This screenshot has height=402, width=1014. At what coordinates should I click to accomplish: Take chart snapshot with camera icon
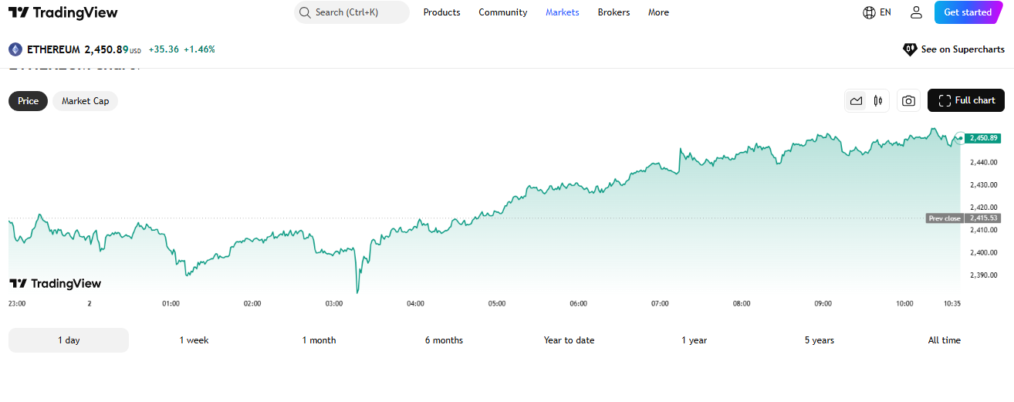pos(909,100)
